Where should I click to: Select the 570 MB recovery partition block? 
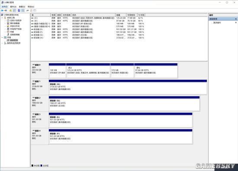point(122,71)
